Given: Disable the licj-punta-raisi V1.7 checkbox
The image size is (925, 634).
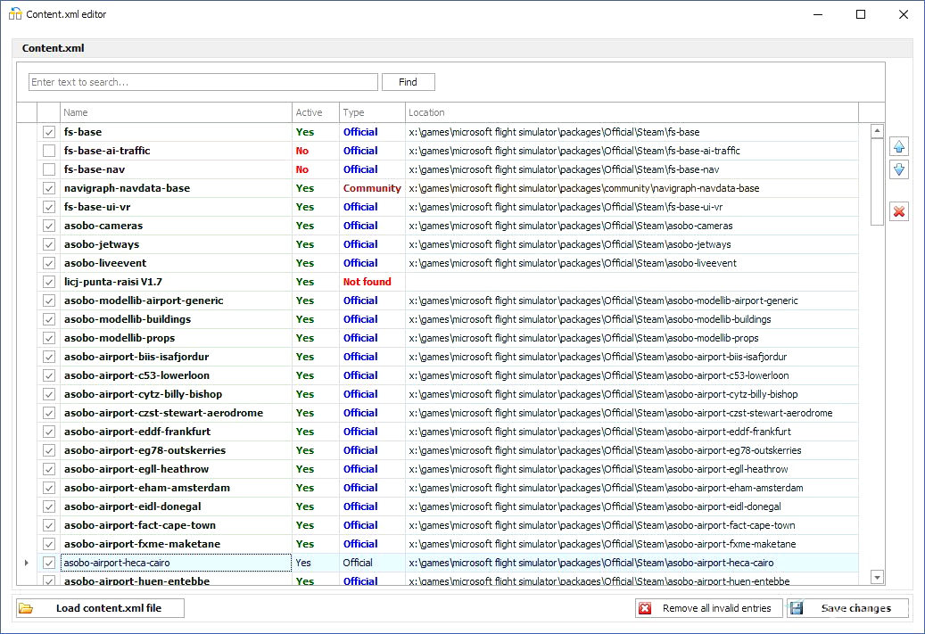Looking at the screenshot, I should [x=49, y=282].
